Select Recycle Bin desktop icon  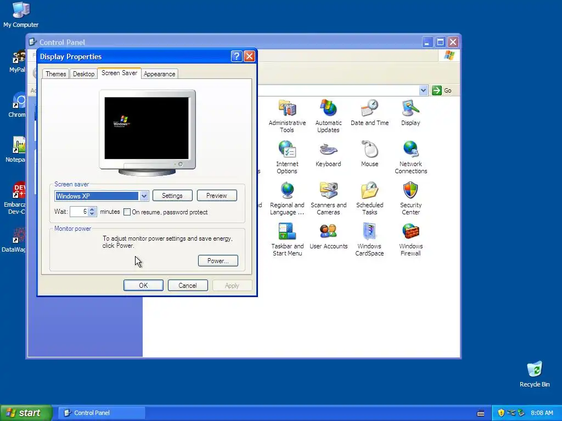tap(535, 374)
